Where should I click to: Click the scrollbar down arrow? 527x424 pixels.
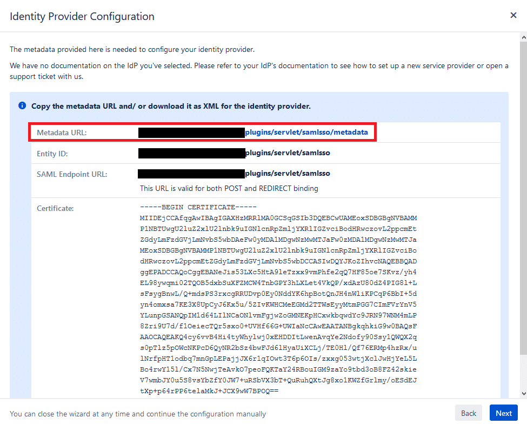pos(522,394)
